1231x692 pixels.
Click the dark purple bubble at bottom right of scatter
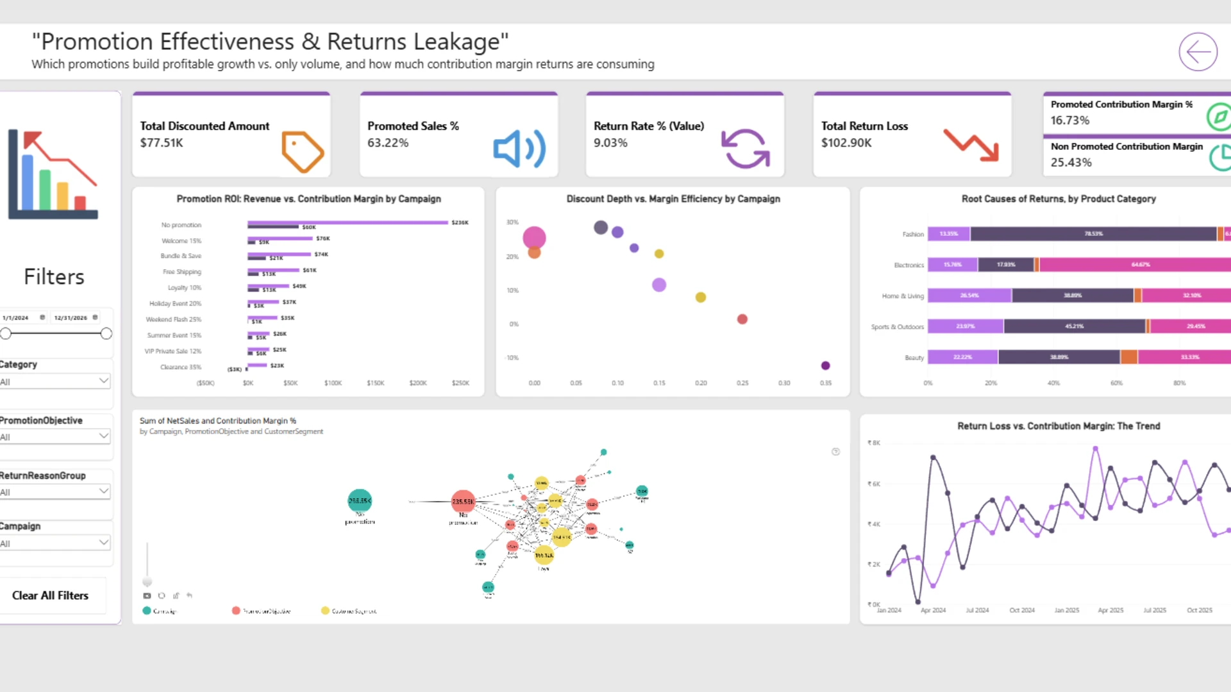click(825, 365)
